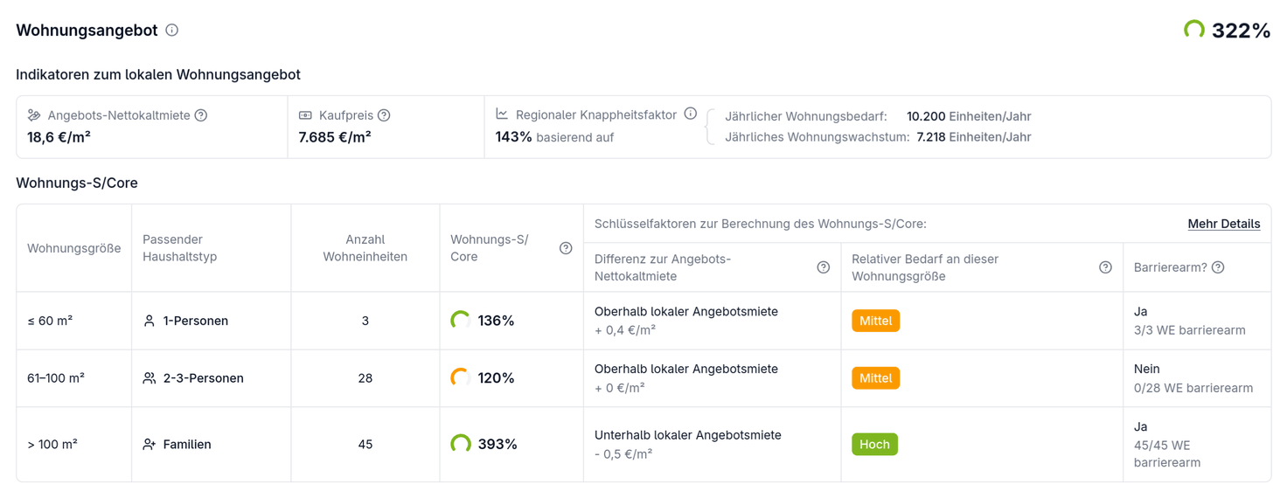
Task: Click banknote icon before Kaufpreis label
Action: coord(305,115)
